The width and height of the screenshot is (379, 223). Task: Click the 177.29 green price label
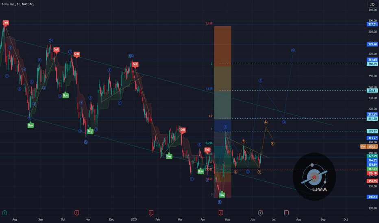tap(372, 156)
